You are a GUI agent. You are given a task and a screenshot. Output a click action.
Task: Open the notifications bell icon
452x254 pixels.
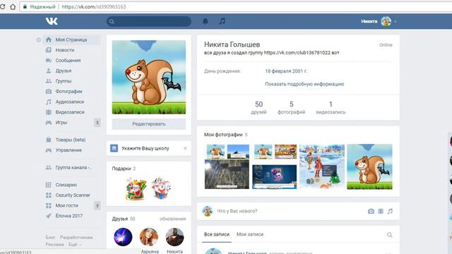point(206,21)
